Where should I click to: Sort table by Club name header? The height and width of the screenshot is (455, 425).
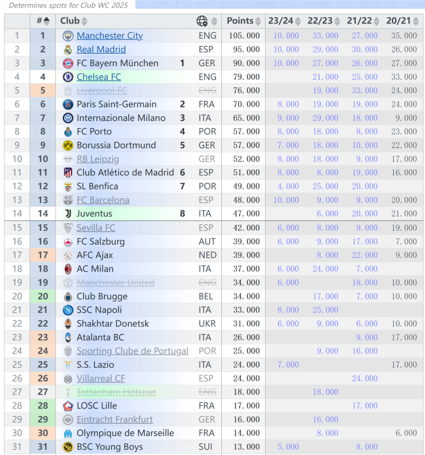(x=74, y=21)
